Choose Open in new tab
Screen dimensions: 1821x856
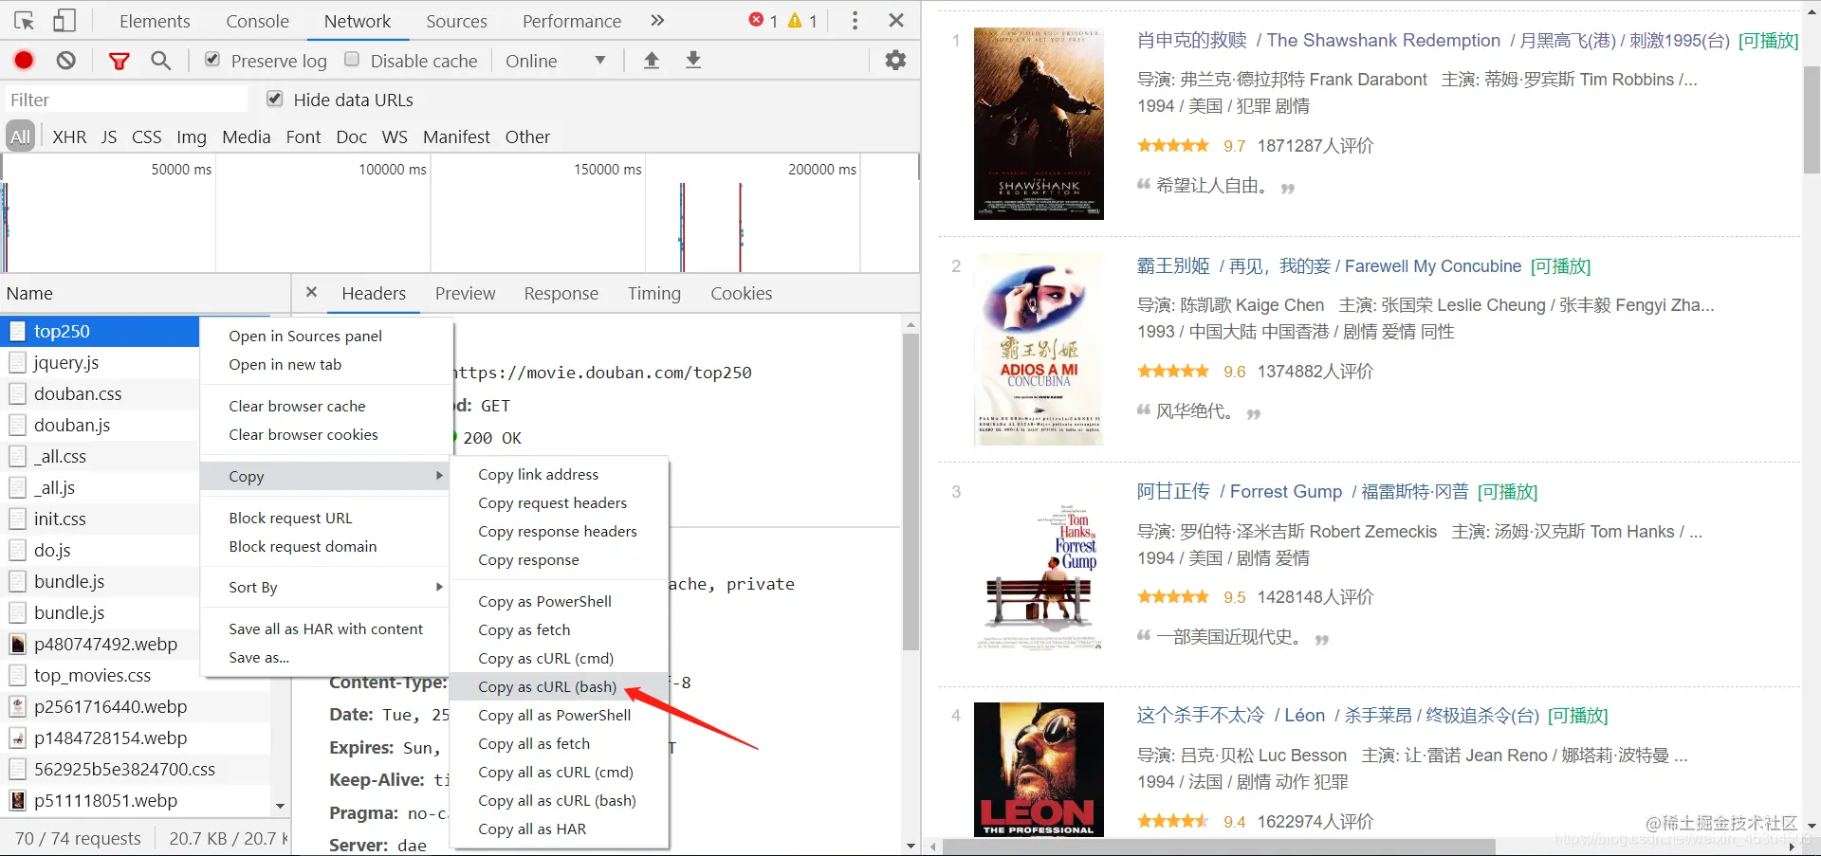[x=325, y=364]
